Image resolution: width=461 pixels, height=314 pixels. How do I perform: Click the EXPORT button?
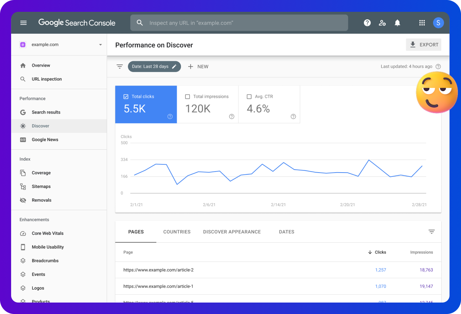click(x=424, y=45)
